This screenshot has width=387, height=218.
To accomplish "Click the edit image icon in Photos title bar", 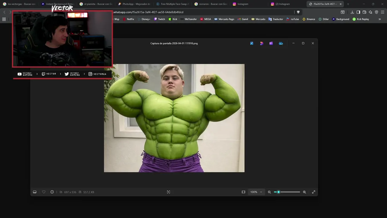I will tap(252, 43).
